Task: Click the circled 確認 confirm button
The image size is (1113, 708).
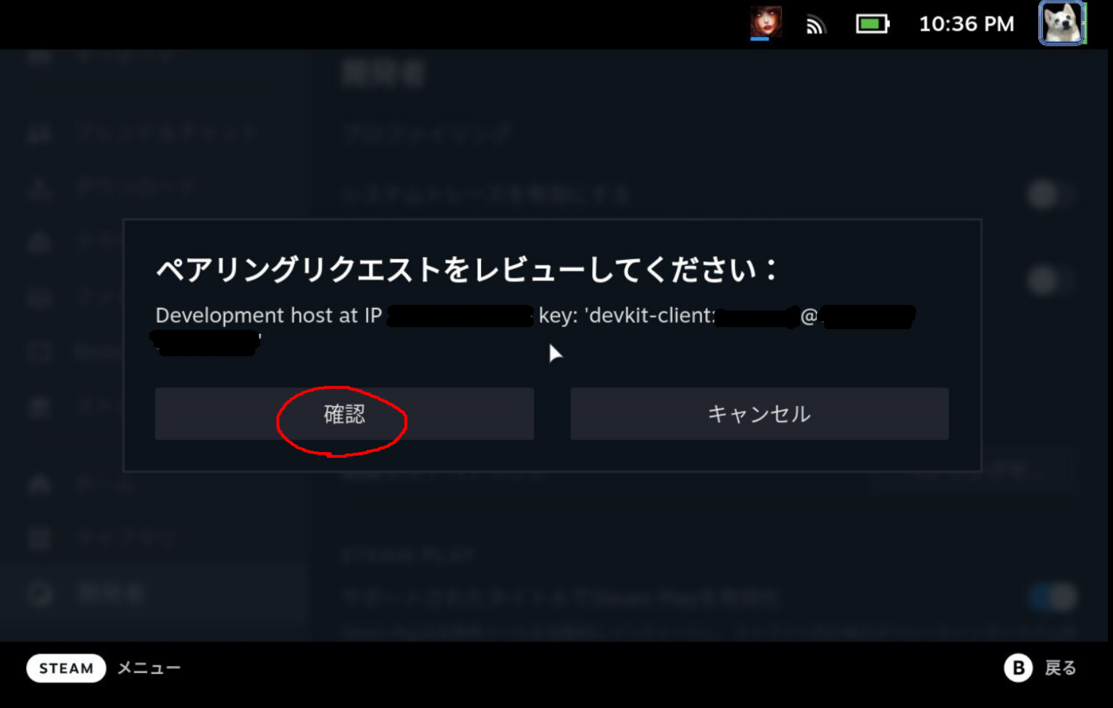Action: (x=343, y=414)
